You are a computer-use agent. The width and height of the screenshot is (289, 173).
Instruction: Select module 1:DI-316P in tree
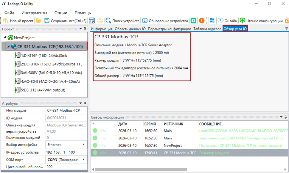[44, 55]
